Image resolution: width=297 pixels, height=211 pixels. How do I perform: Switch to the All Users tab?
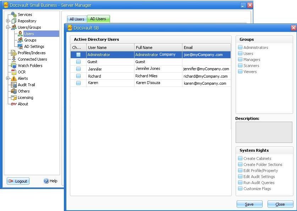[x=77, y=19]
